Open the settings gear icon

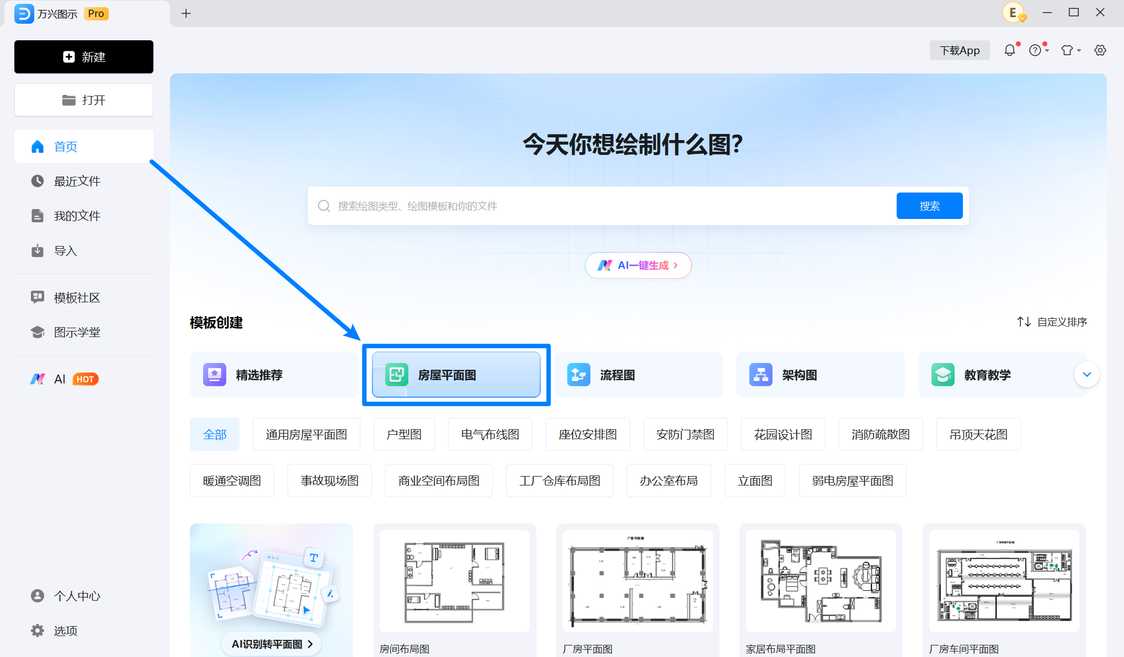[x=1100, y=50]
